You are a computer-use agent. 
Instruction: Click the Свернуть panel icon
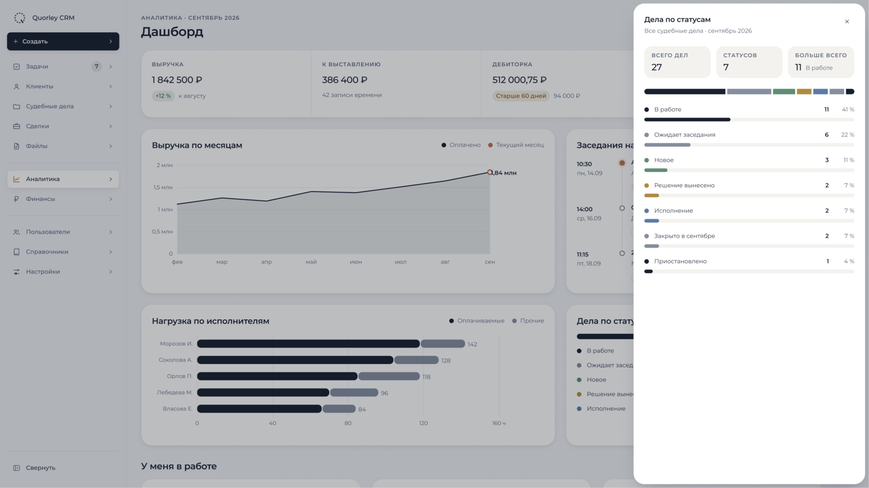pyautogui.click(x=16, y=468)
